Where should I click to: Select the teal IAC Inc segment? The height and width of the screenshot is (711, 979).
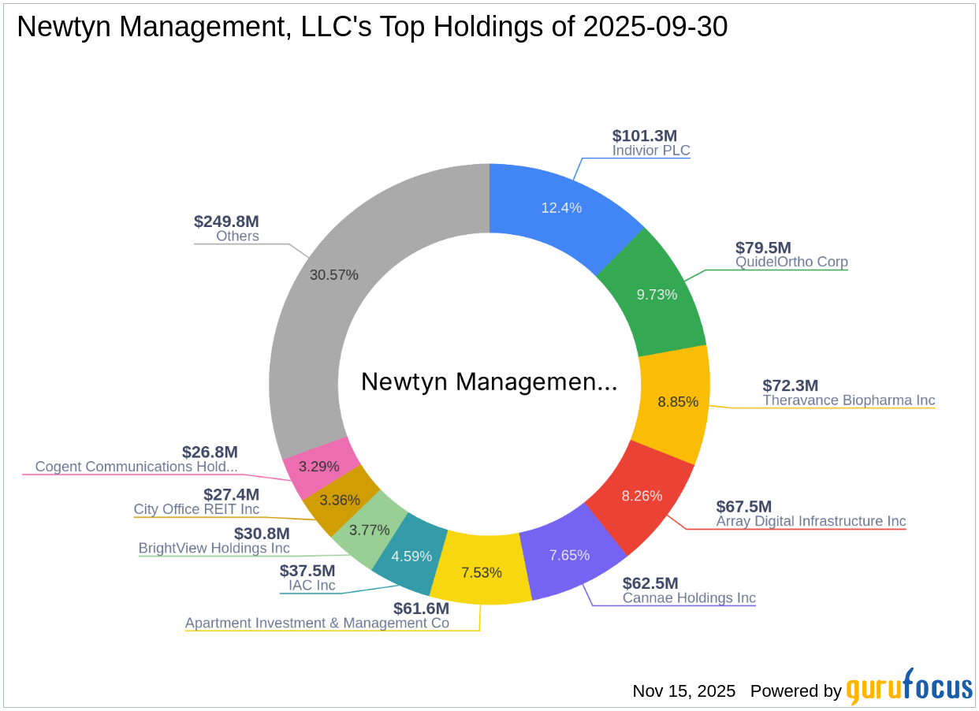tap(410, 556)
